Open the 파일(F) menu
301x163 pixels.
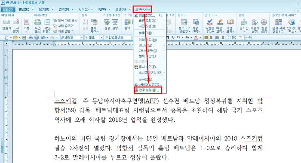coord(7,9)
